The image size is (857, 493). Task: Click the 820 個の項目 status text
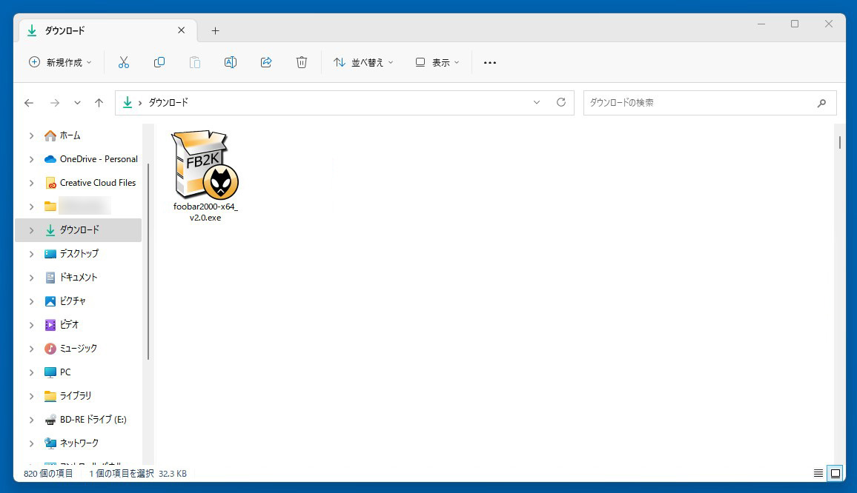[x=48, y=473]
